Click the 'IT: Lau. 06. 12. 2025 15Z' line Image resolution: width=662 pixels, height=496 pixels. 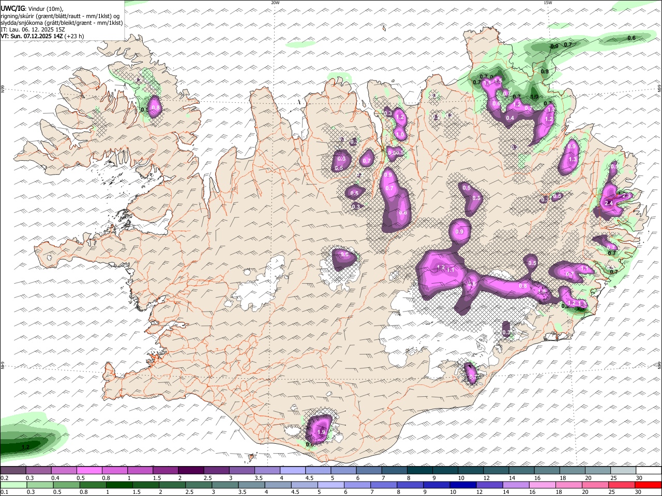pos(33,29)
